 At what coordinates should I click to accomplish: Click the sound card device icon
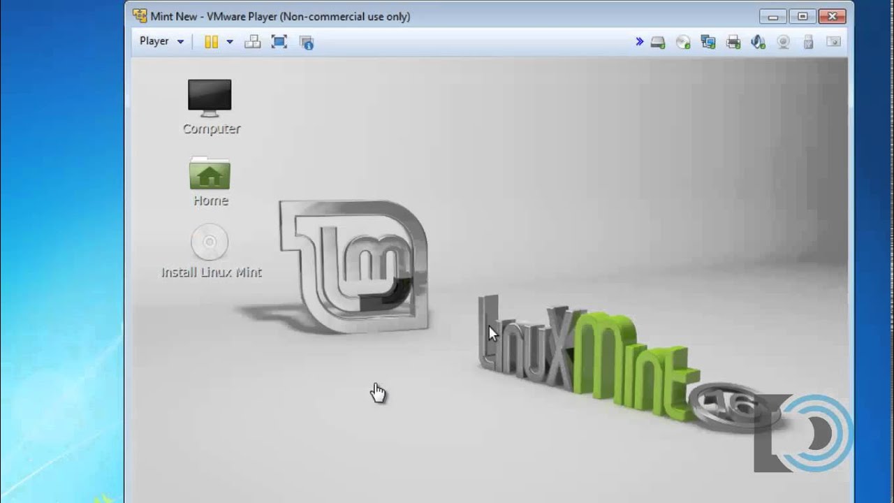pyautogui.click(x=759, y=43)
